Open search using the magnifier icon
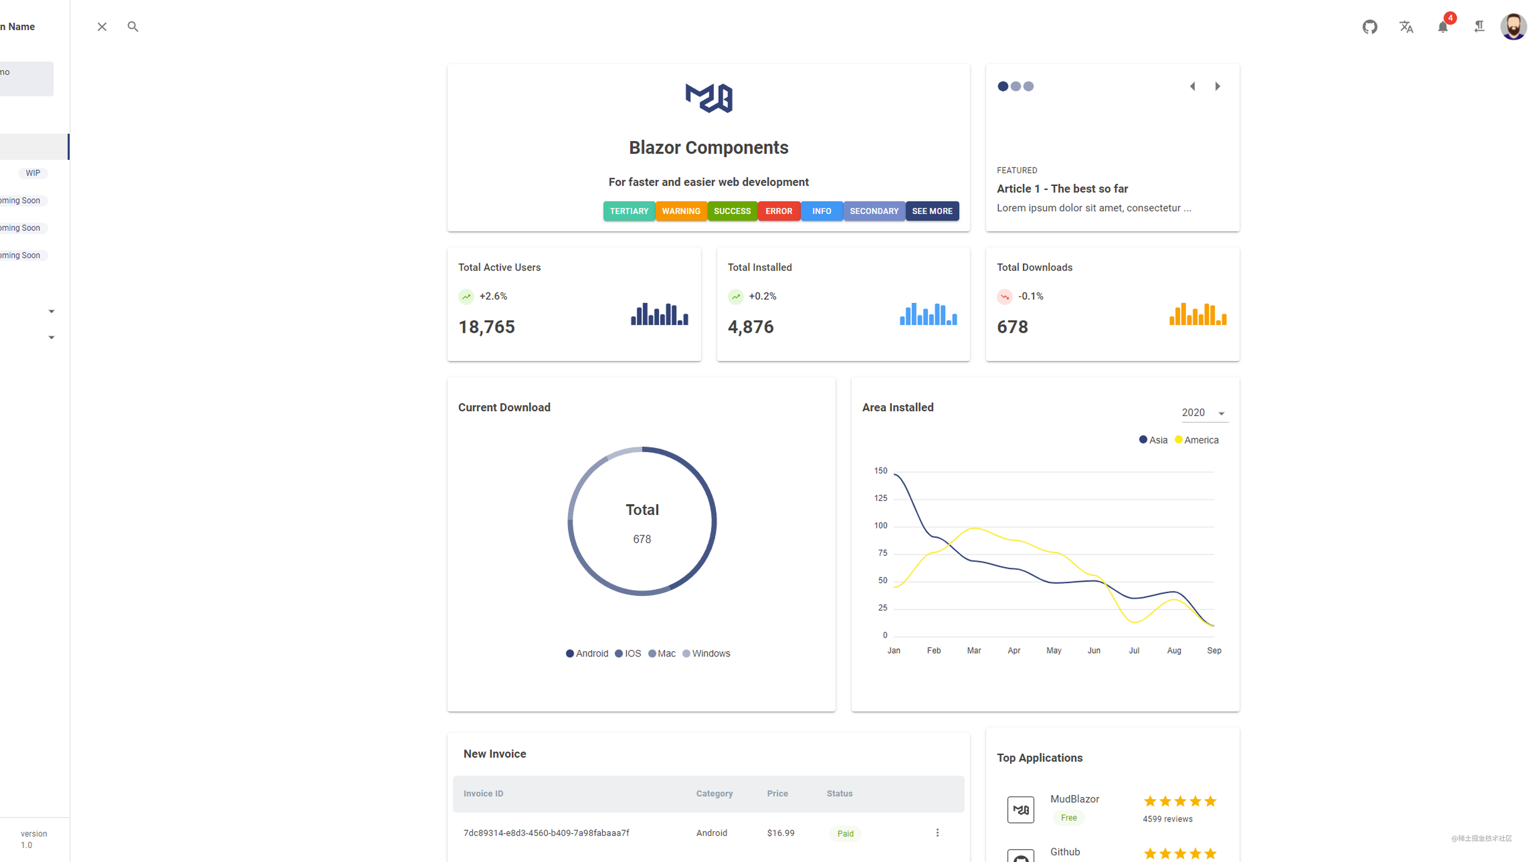 point(133,27)
